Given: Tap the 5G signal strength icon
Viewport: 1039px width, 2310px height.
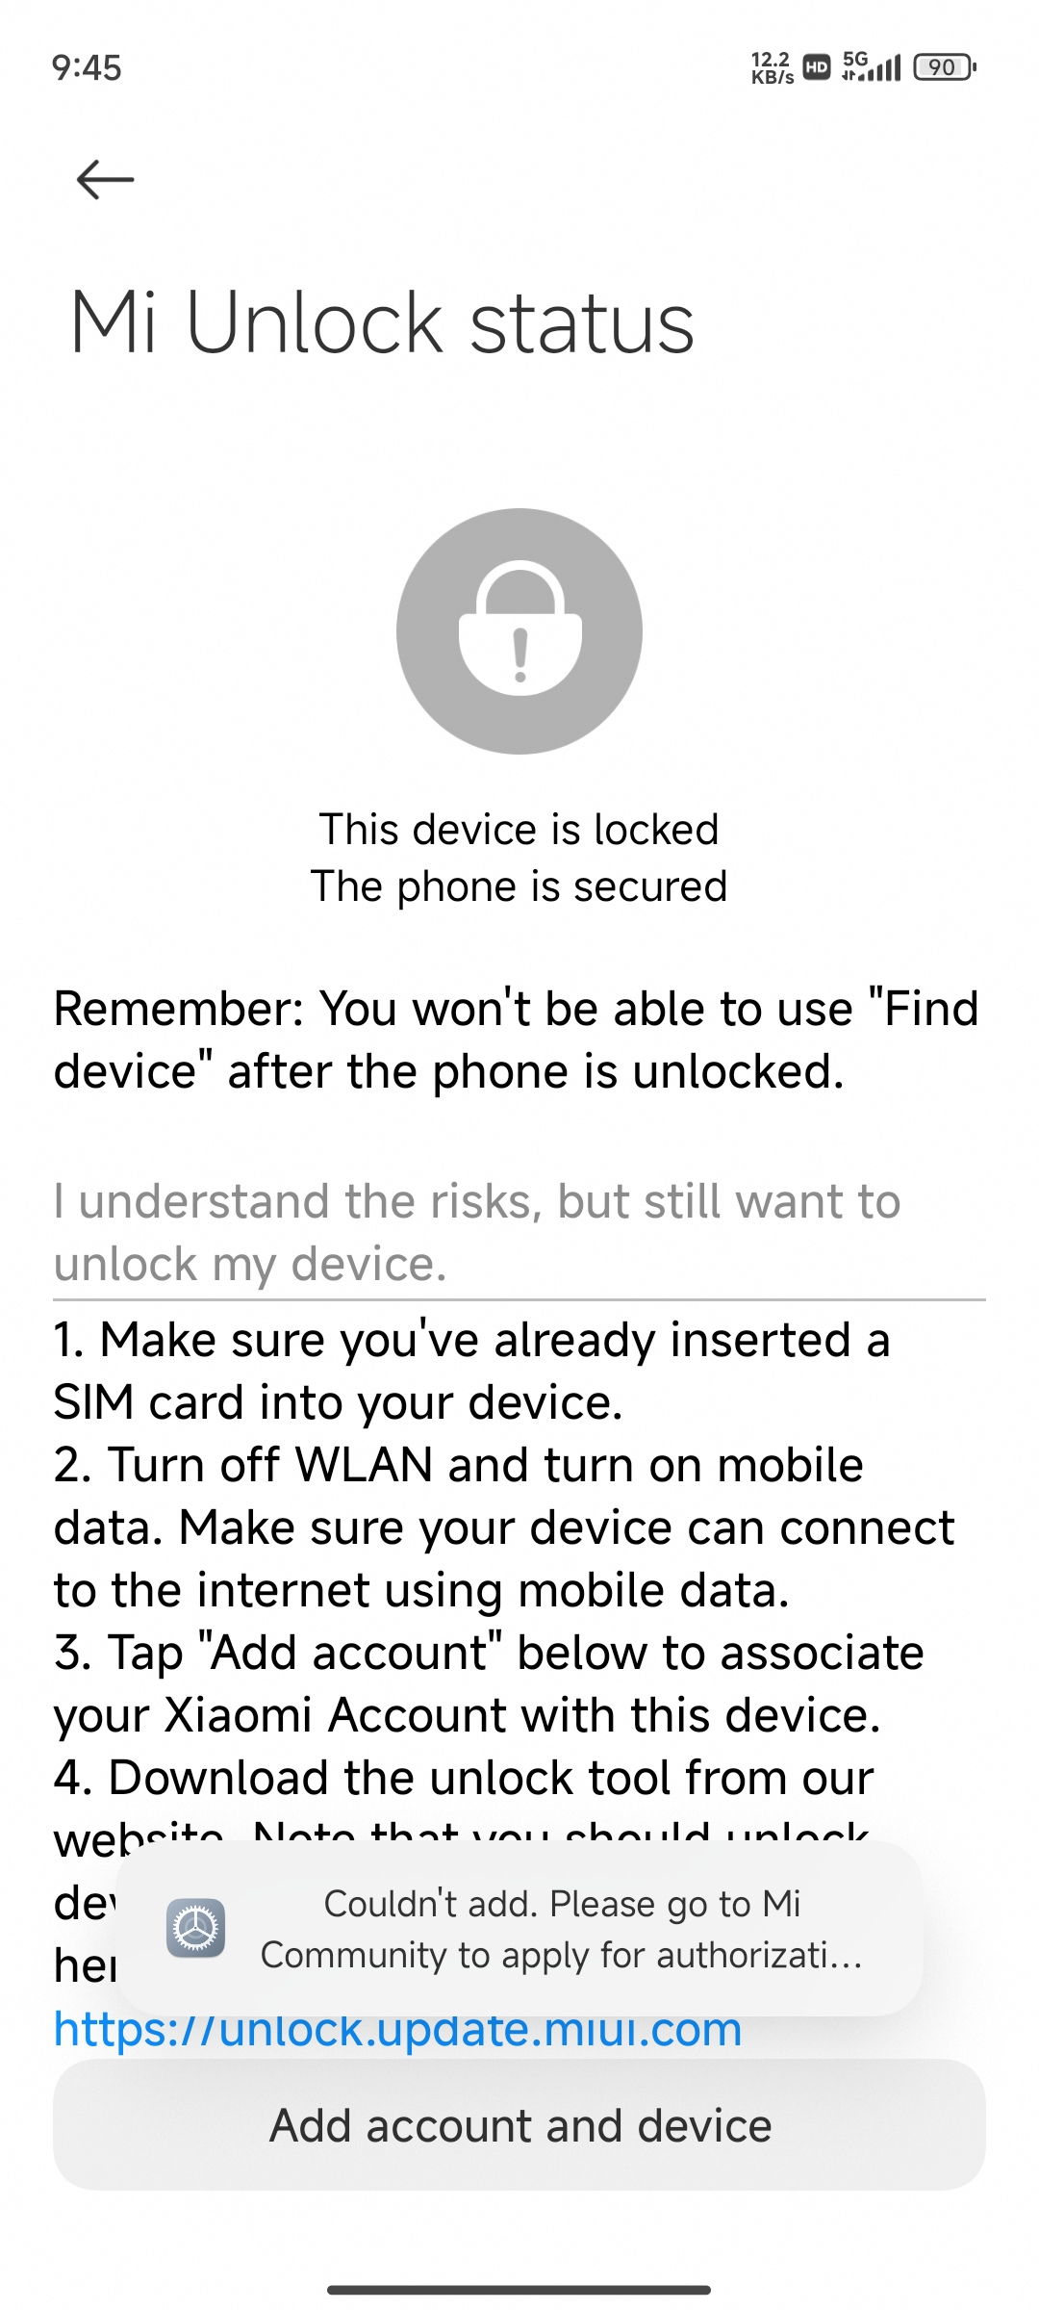Looking at the screenshot, I should coord(872,66).
